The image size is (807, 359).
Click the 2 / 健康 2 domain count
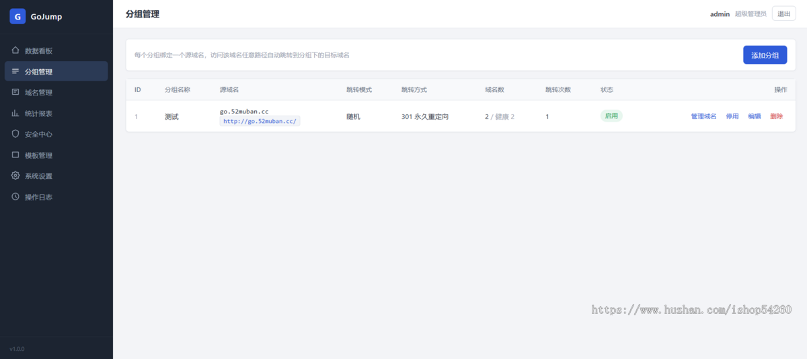pos(500,116)
